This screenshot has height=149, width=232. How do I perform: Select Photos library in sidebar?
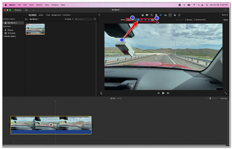[x=10, y=30]
